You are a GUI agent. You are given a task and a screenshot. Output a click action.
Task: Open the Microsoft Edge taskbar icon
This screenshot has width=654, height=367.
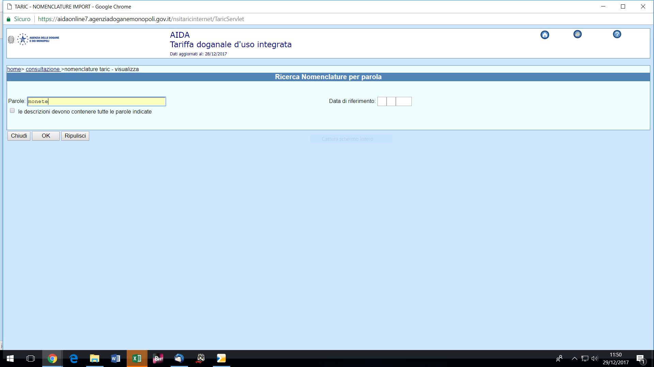(74, 359)
